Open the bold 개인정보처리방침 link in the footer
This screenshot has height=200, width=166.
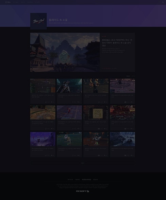[86, 180]
